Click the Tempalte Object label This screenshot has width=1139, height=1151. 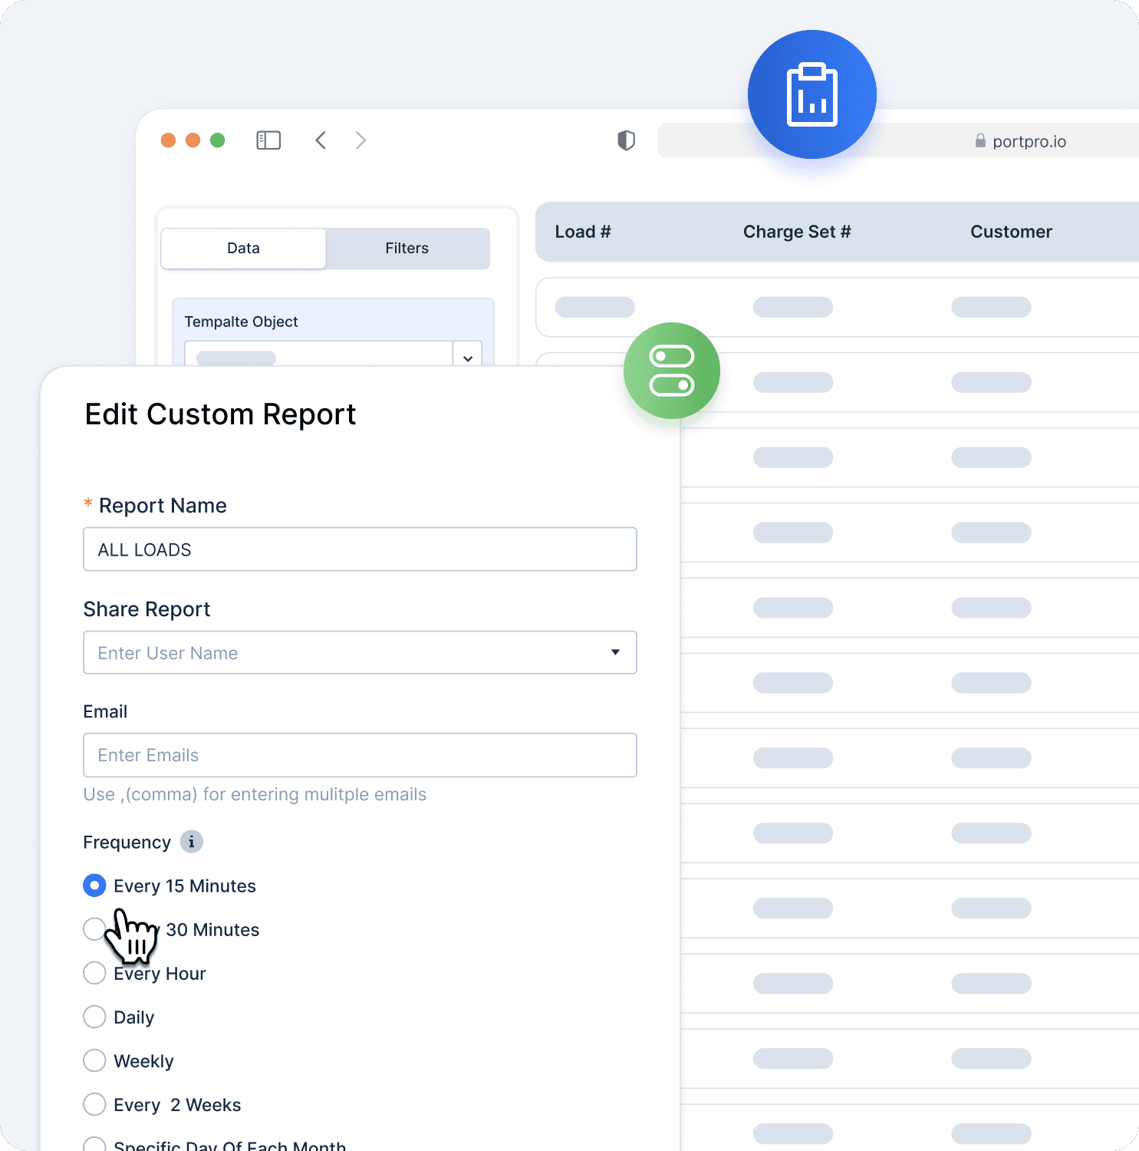pos(241,322)
